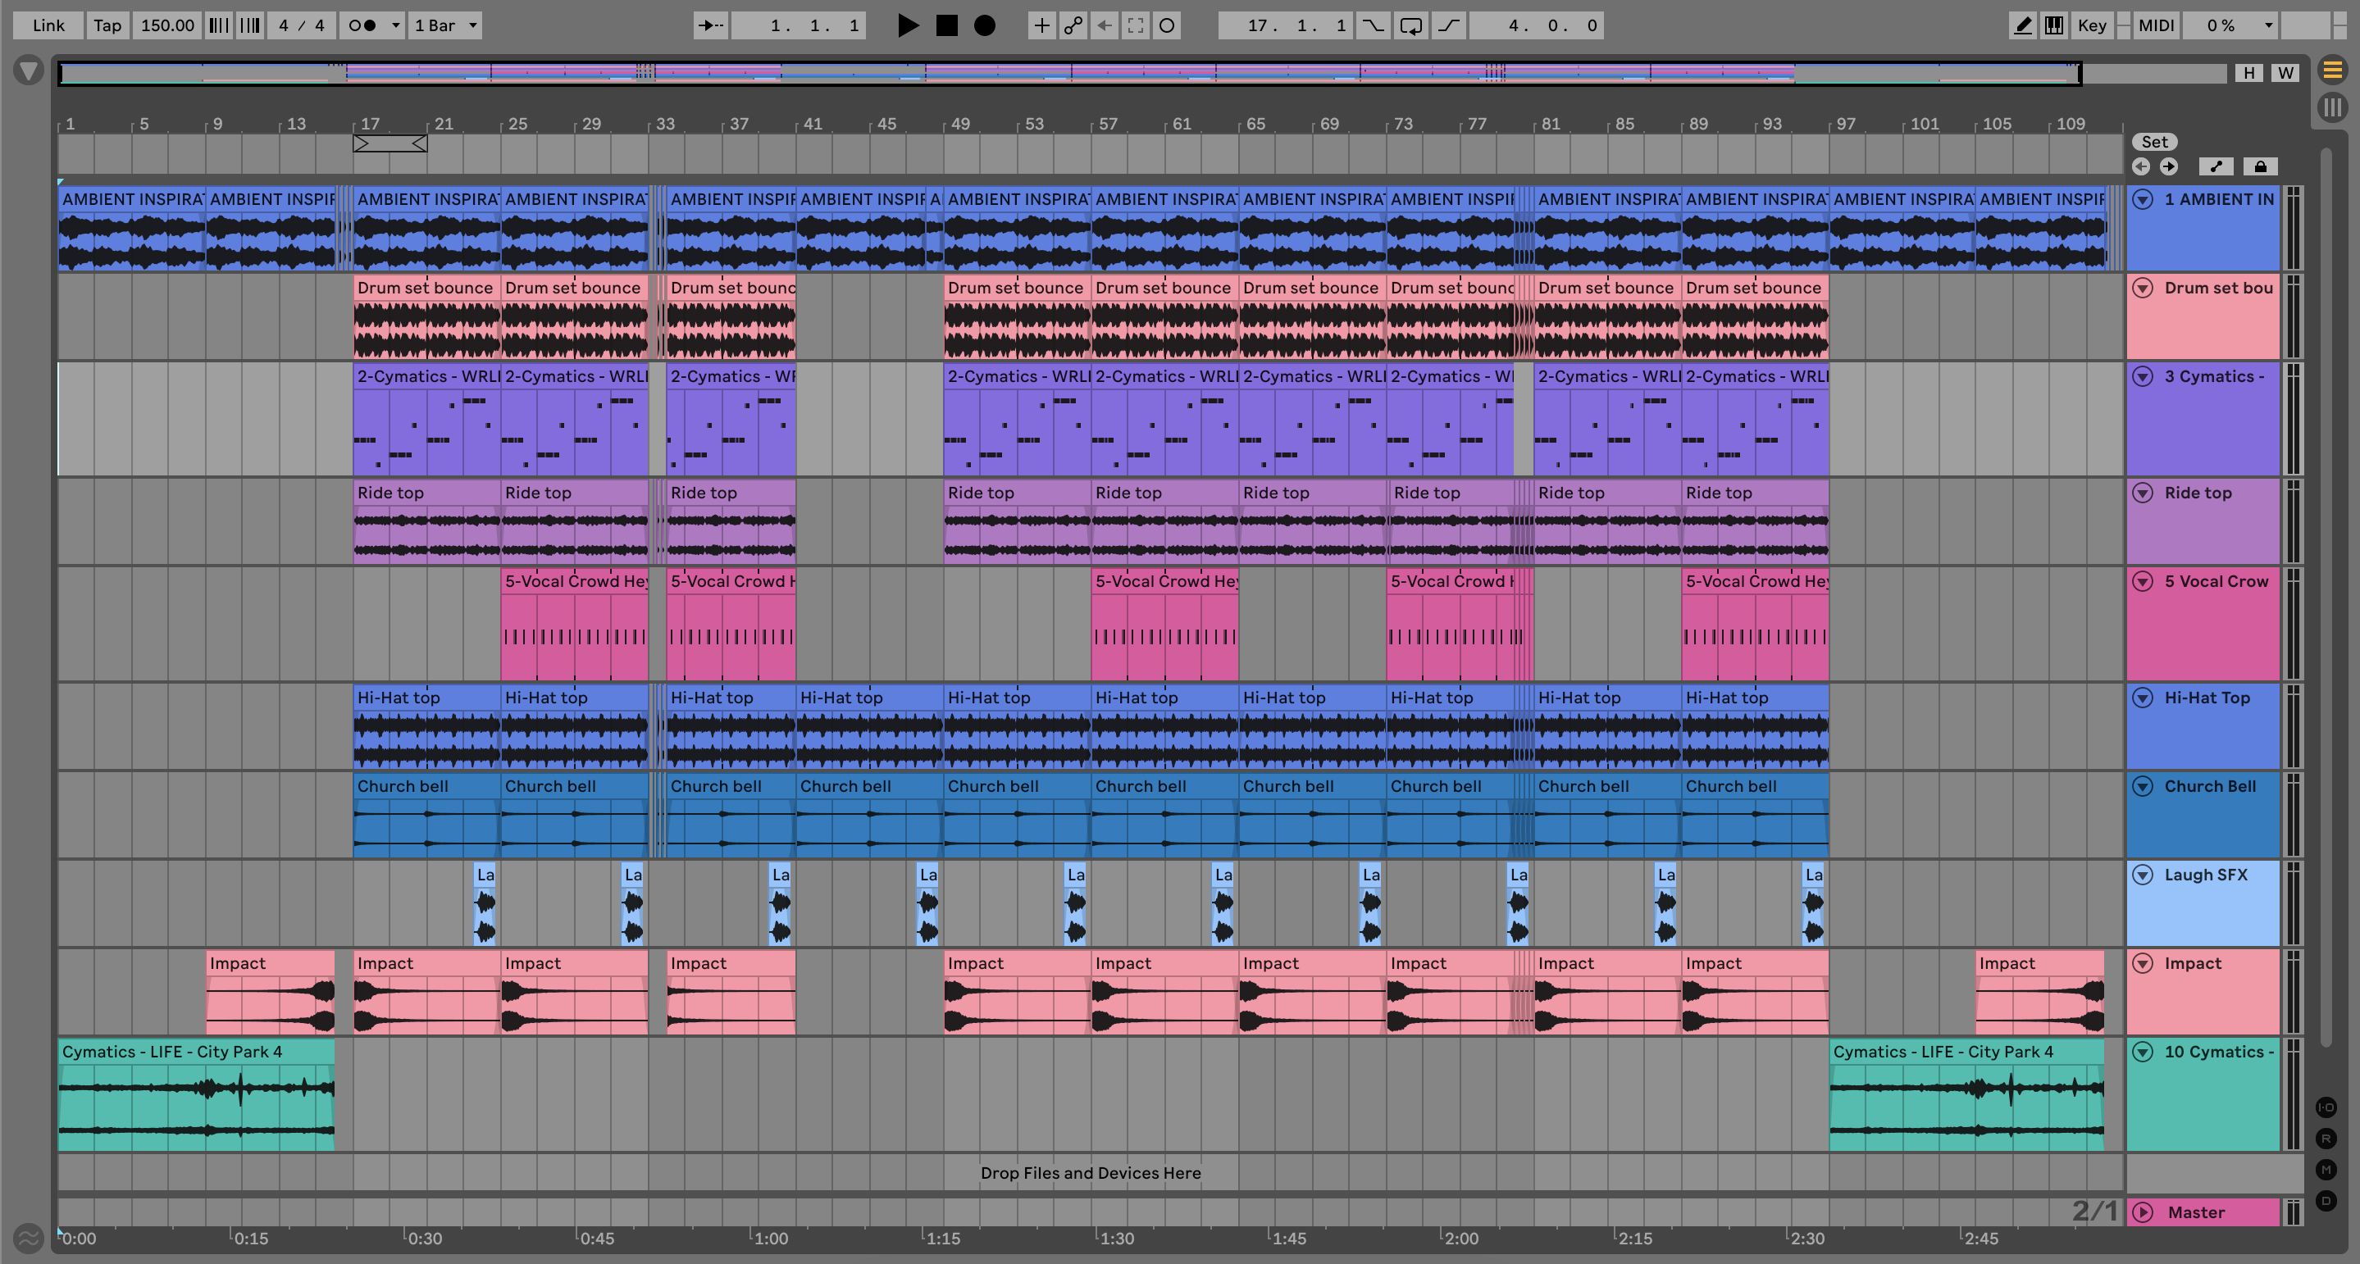Image resolution: width=2360 pixels, height=1264 pixels.
Task: Click the tempo field showing 150.00
Action: pos(167,25)
